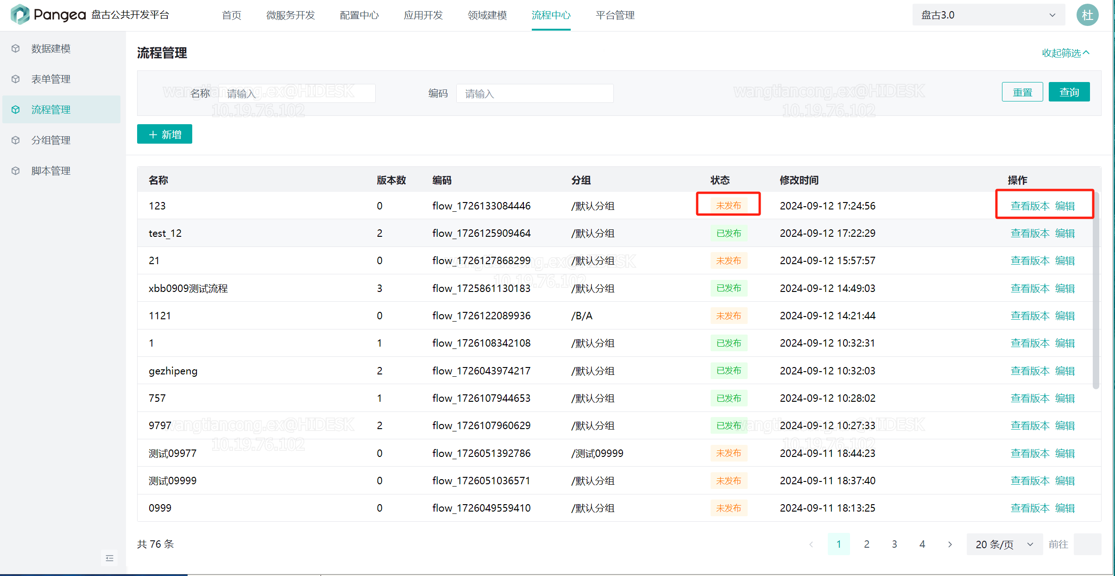This screenshot has width=1115, height=576.
Task: Click the 查询 button
Action: [1069, 92]
